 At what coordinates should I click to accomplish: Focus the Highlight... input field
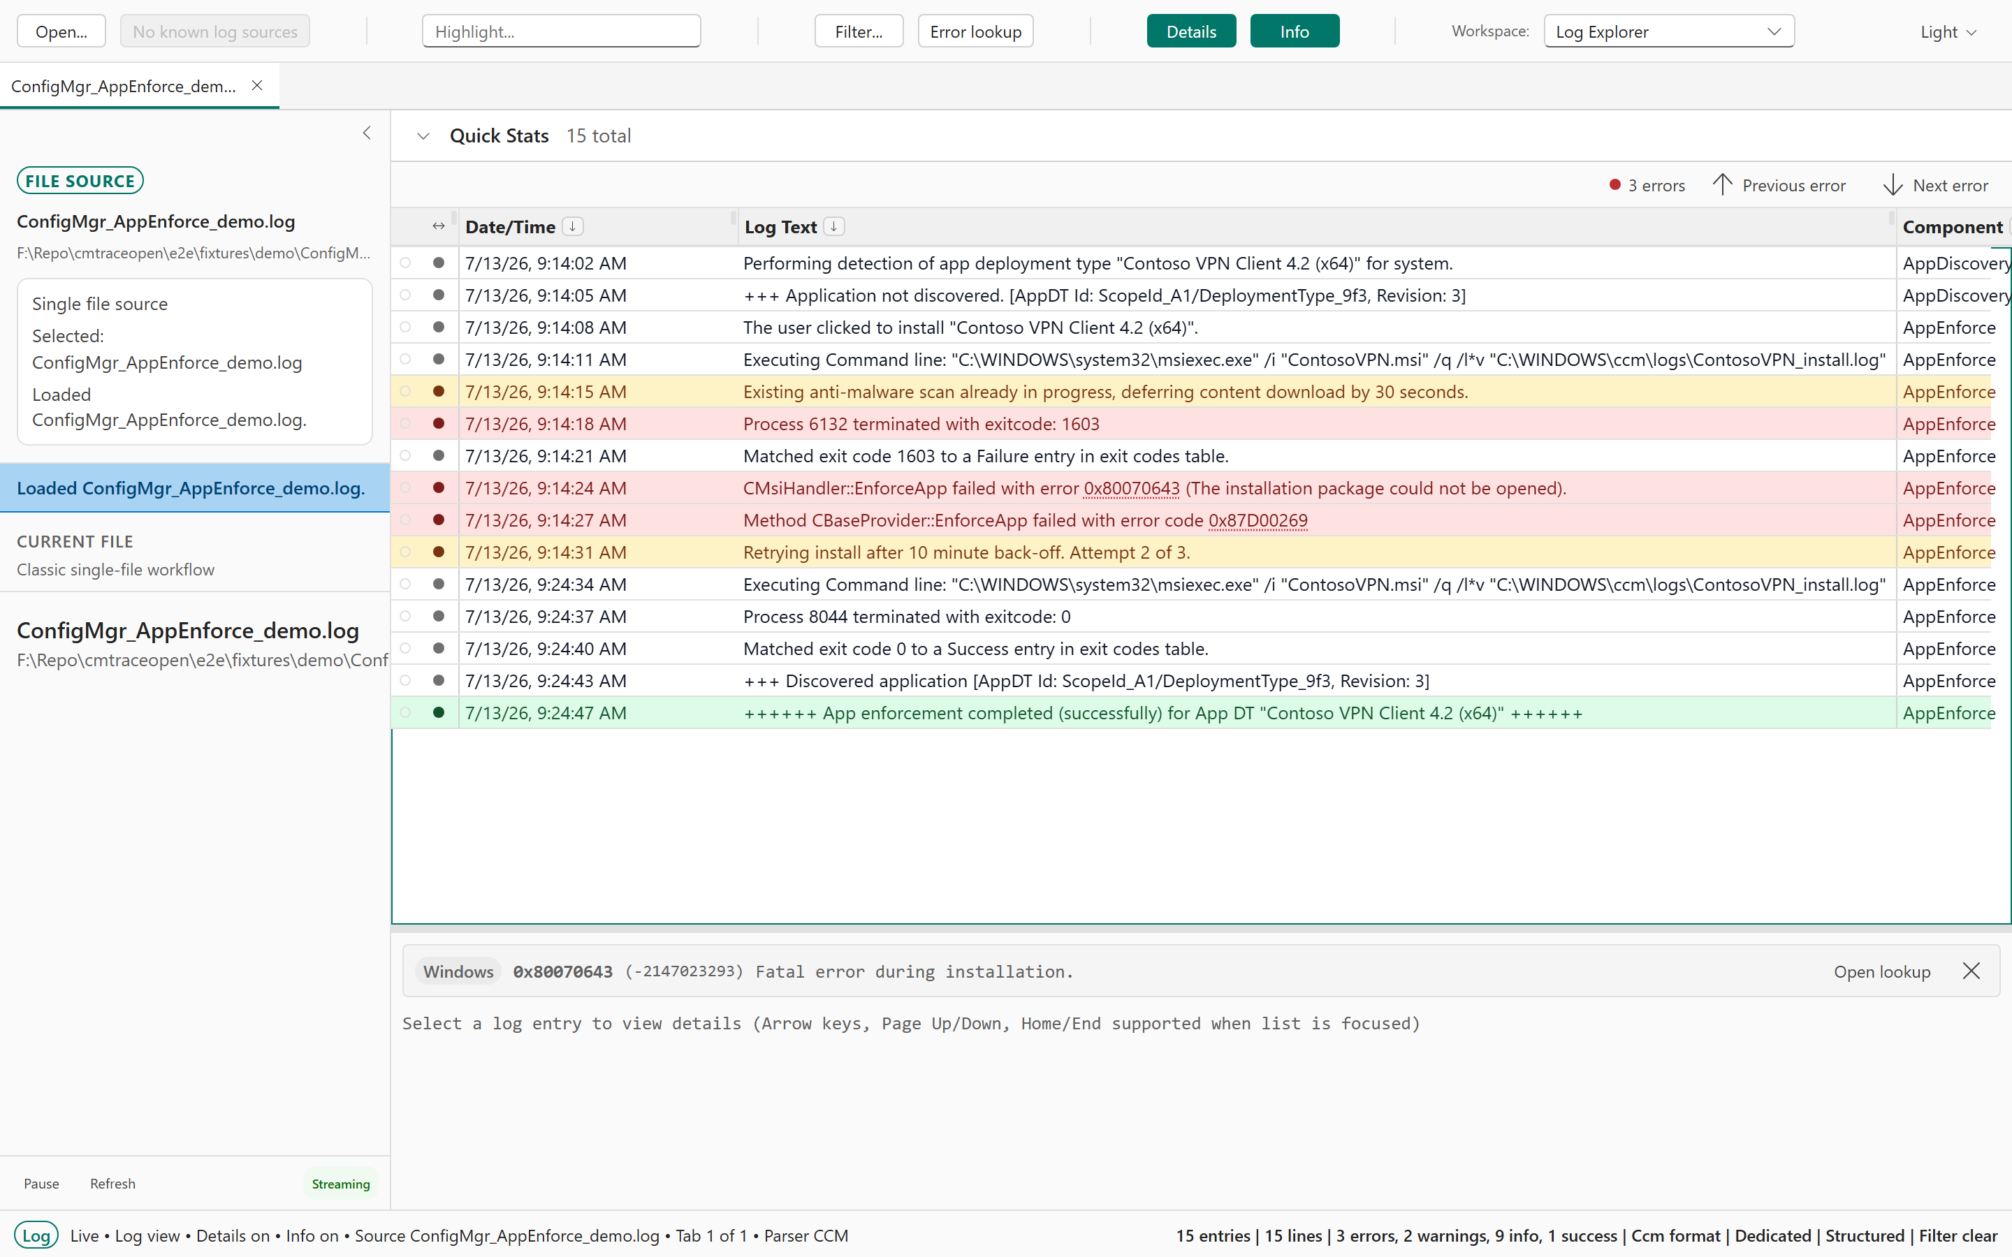click(561, 31)
